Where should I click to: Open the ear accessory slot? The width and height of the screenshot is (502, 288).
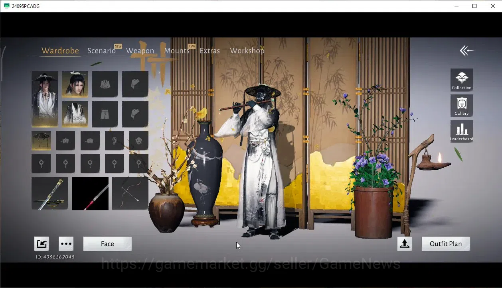tap(115, 141)
